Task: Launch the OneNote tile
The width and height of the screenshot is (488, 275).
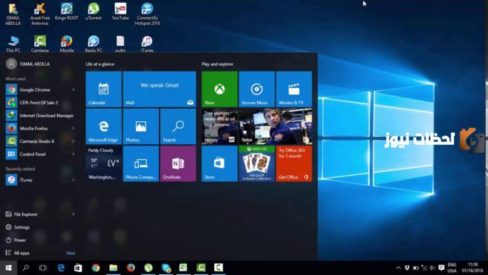Action: click(178, 164)
